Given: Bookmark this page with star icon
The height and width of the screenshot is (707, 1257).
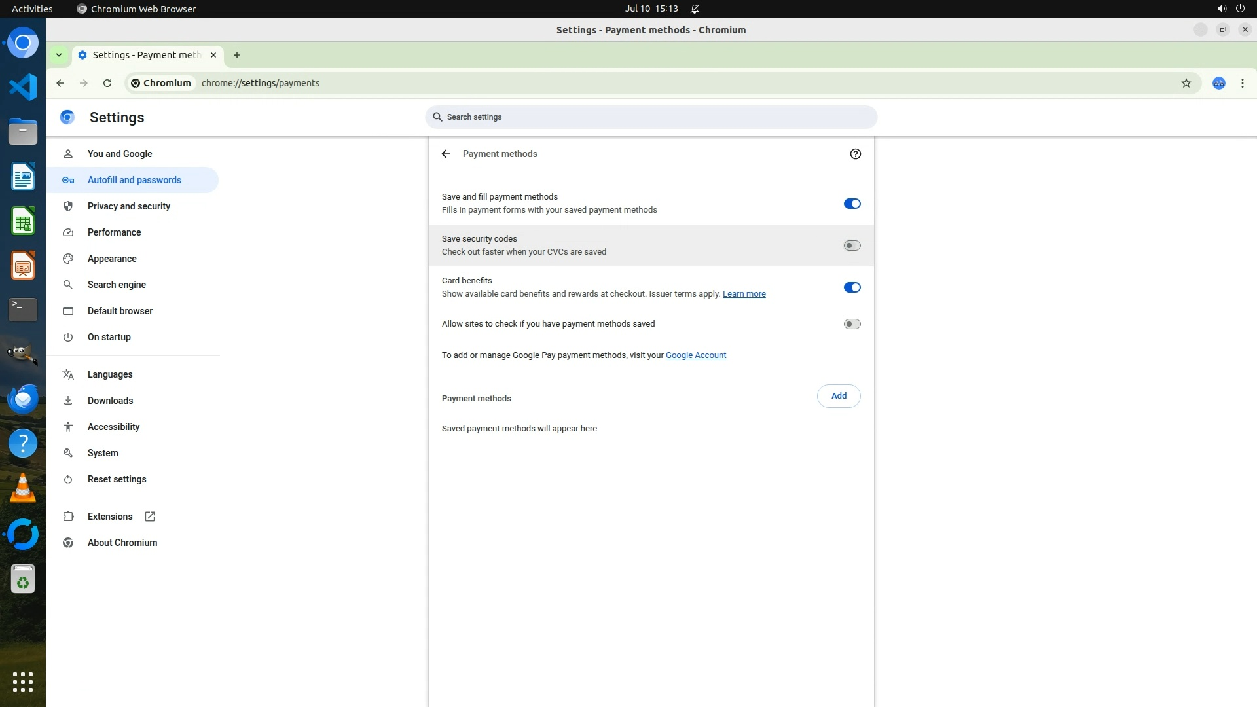Looking at the screenshot, I should click(x=1186, y=83).
